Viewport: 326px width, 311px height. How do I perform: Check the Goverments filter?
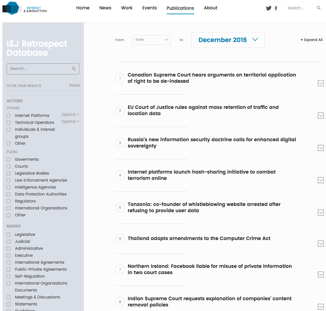coord(9,159)
